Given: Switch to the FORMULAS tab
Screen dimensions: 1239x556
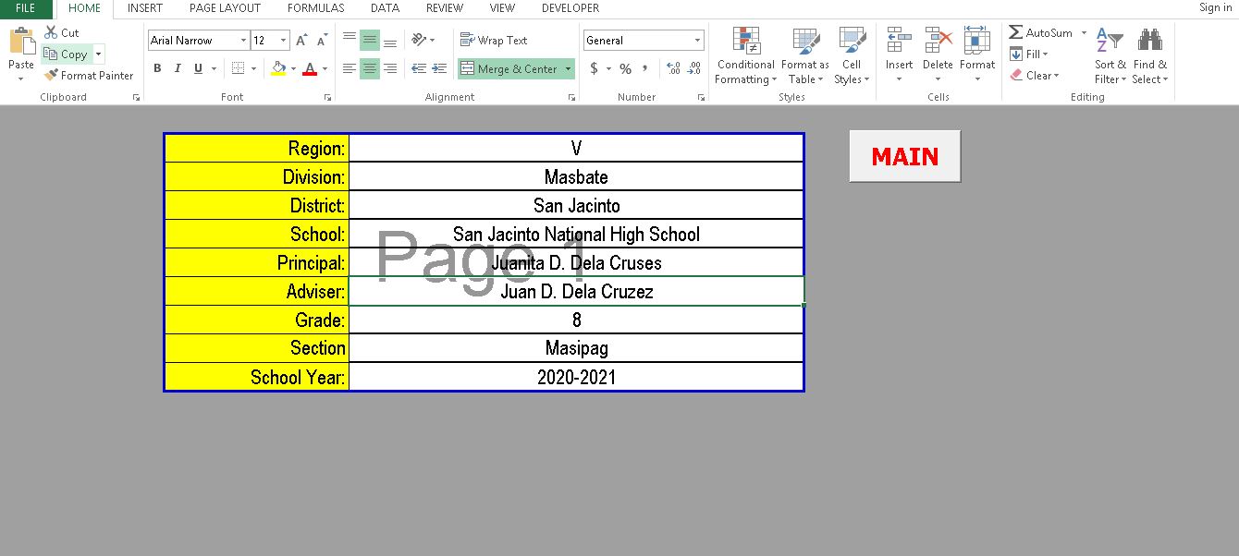Looking at the screenshot, I should [315, 8].
